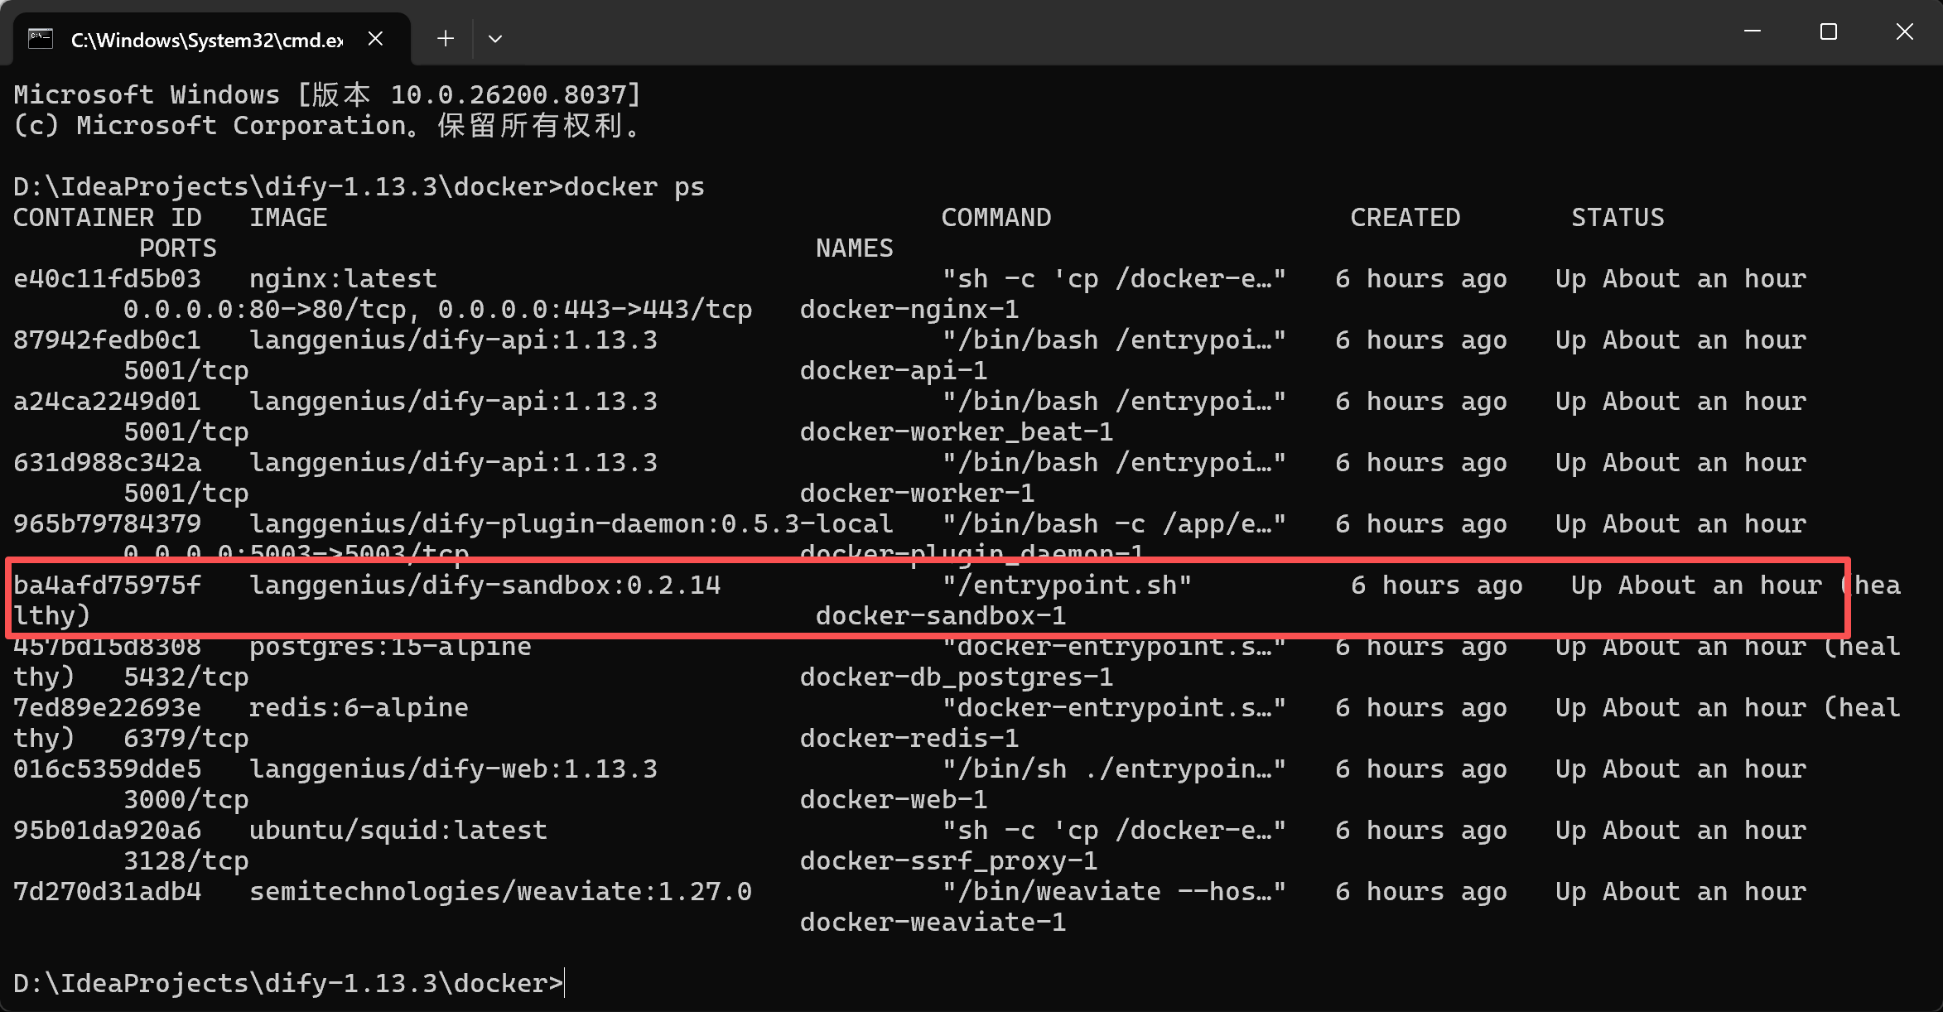
Task: Click the typed 'docker ps' command text
Action: tap(634, 187)
